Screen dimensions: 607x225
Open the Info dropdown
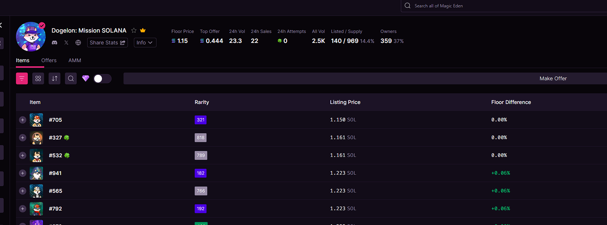tap(145, 43)
